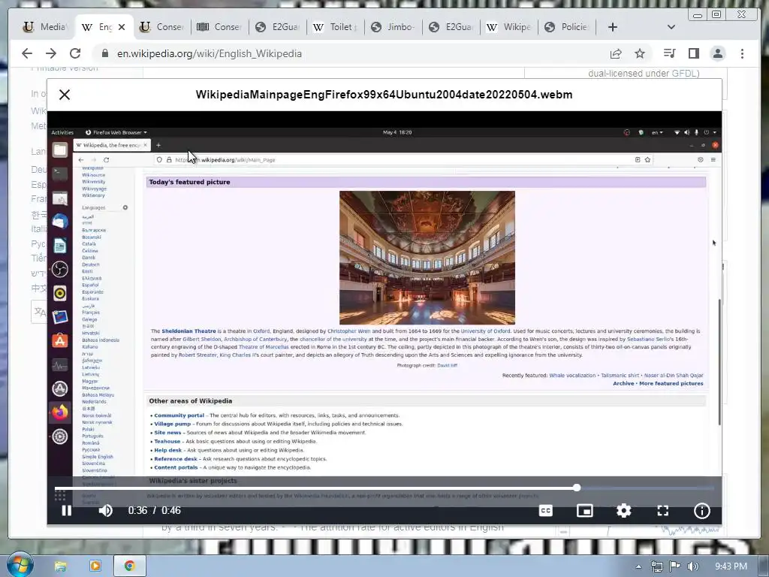Open Chrome media controls icon

pyautogui.click(x=669, y=53)
